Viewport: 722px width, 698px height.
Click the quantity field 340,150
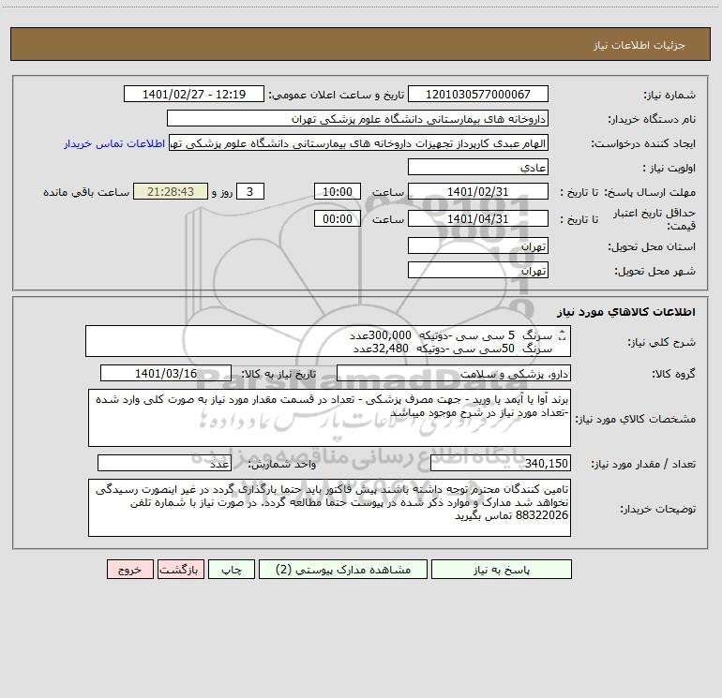(x=501, y=463)
